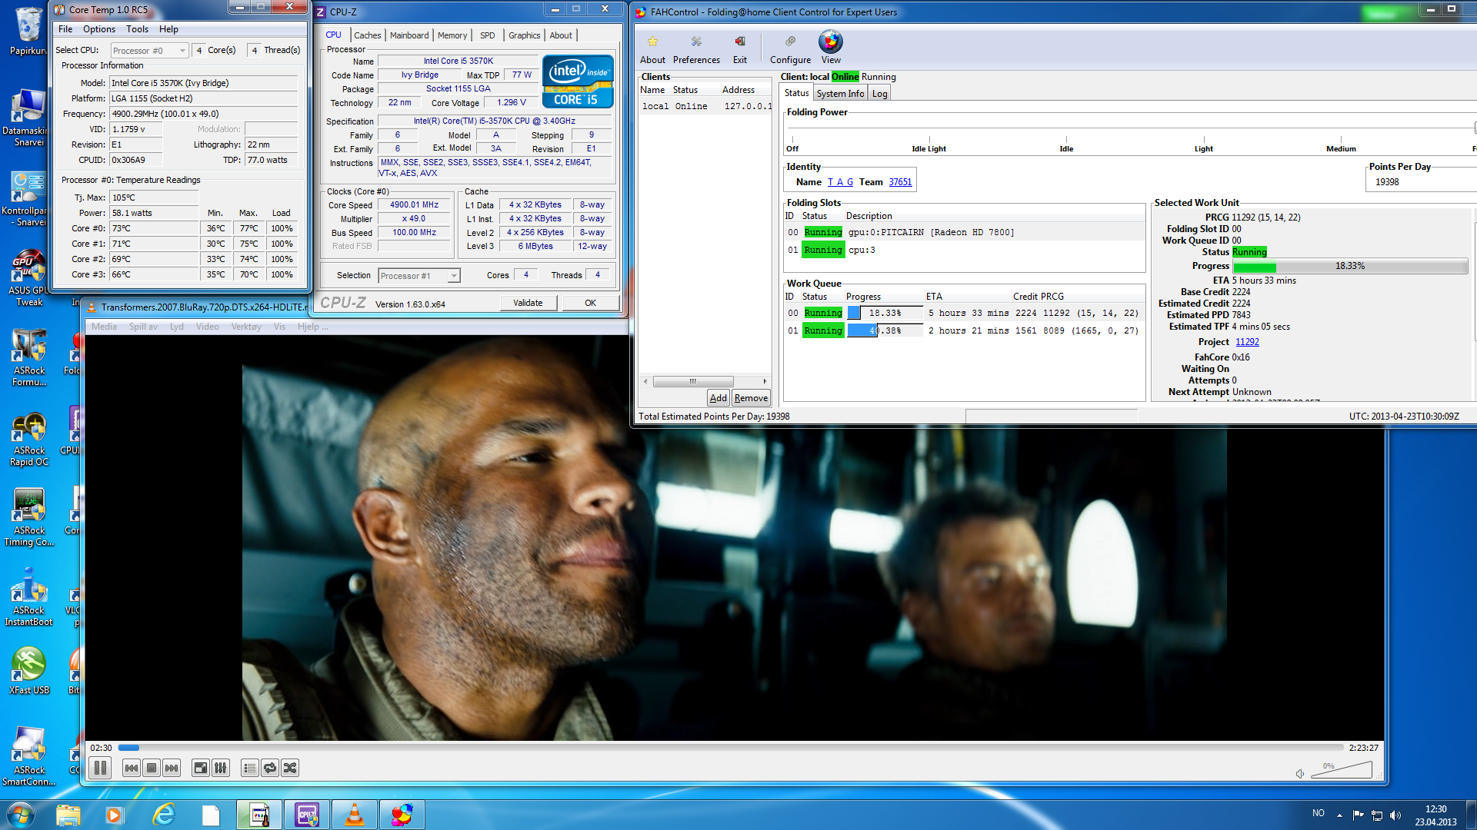This screenshot has height=830, width=1477.
Task: Click Add client button in FAHControl
Action: (718, 398)
